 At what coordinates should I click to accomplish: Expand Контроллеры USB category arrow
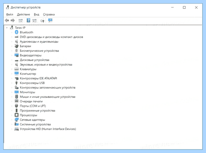pyautogui.click(x=12, y=83)
